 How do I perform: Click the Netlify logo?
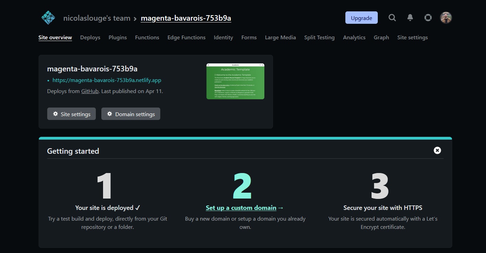48,17
